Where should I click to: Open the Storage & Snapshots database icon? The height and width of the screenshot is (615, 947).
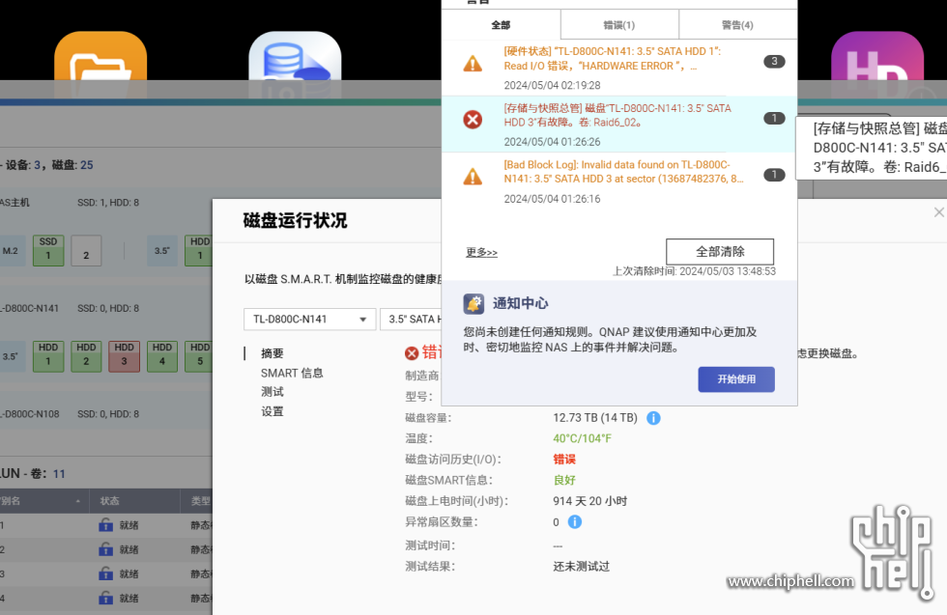coord(295,64)
